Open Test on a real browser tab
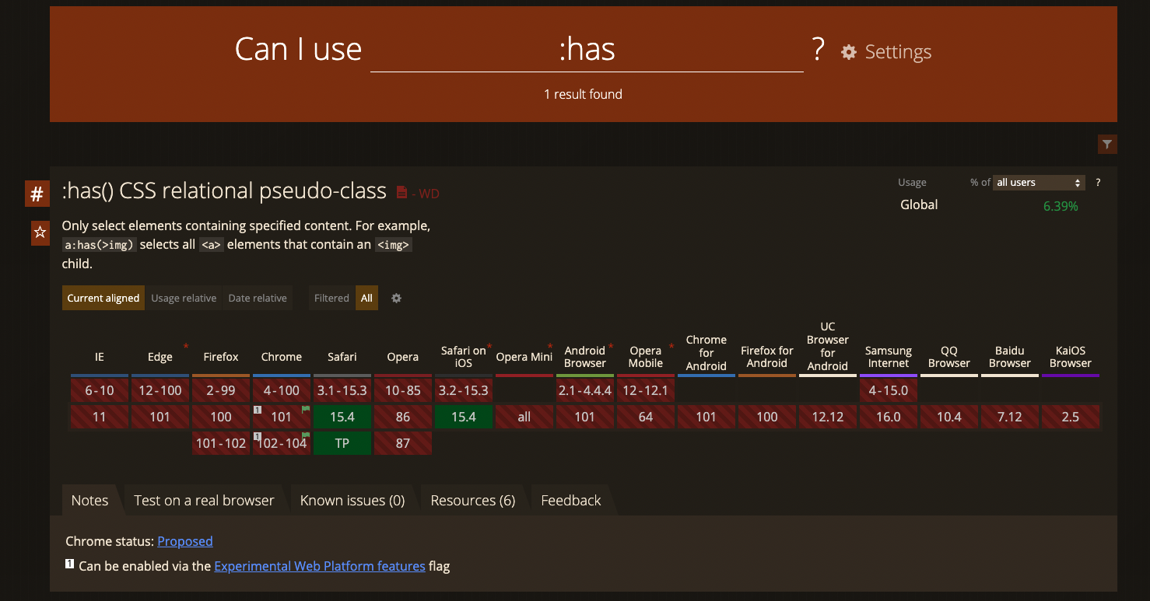The width and height of the screenshot is (1150, 601). tap(204, 500)
